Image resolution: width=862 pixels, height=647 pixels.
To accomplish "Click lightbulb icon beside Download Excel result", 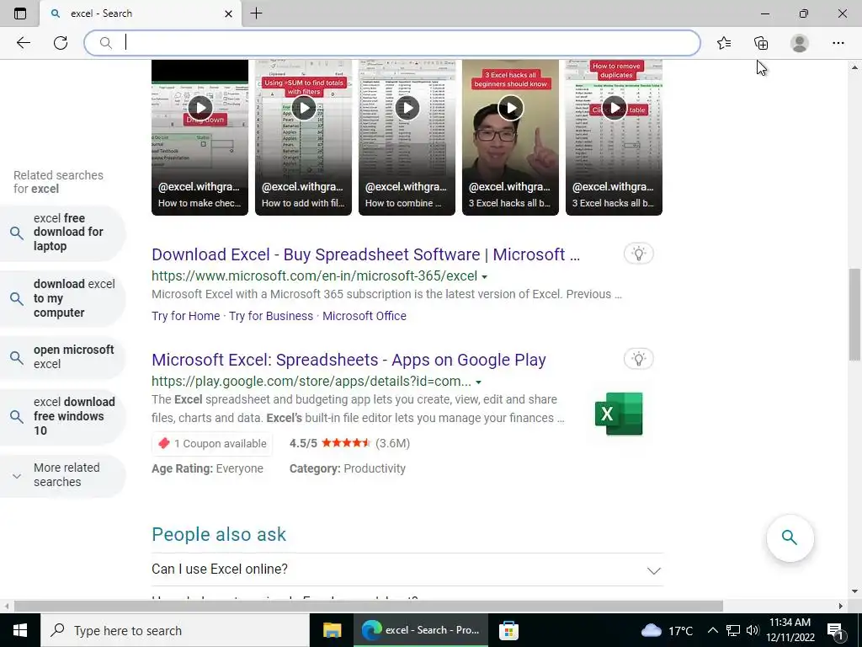I will tap(638, 254).
